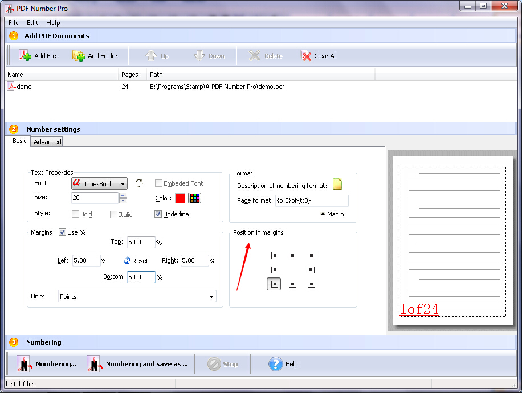The image size is (522, 393).
Task: Select top-left position in margins
Action: pos(274,255)
